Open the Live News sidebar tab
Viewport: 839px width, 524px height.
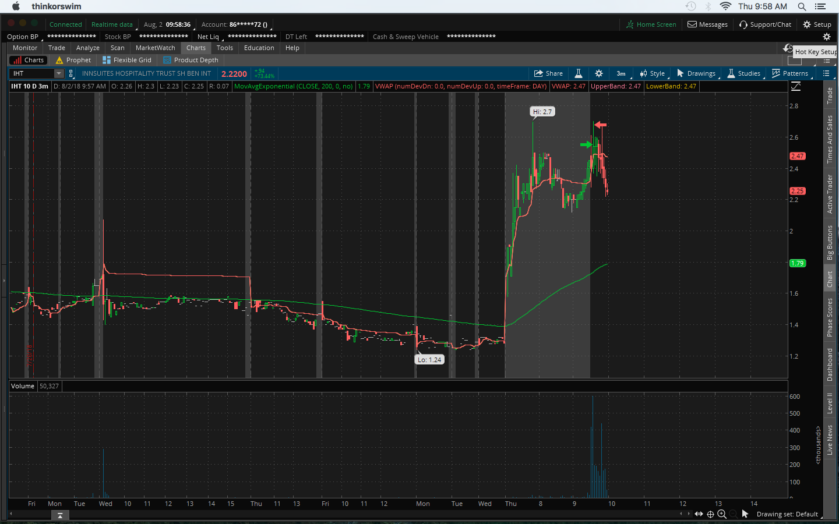tap(830, 440)
